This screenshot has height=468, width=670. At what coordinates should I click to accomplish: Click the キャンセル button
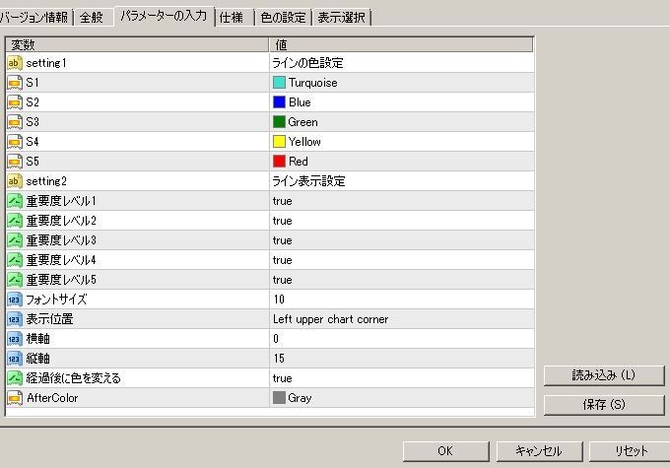(539, 451)
